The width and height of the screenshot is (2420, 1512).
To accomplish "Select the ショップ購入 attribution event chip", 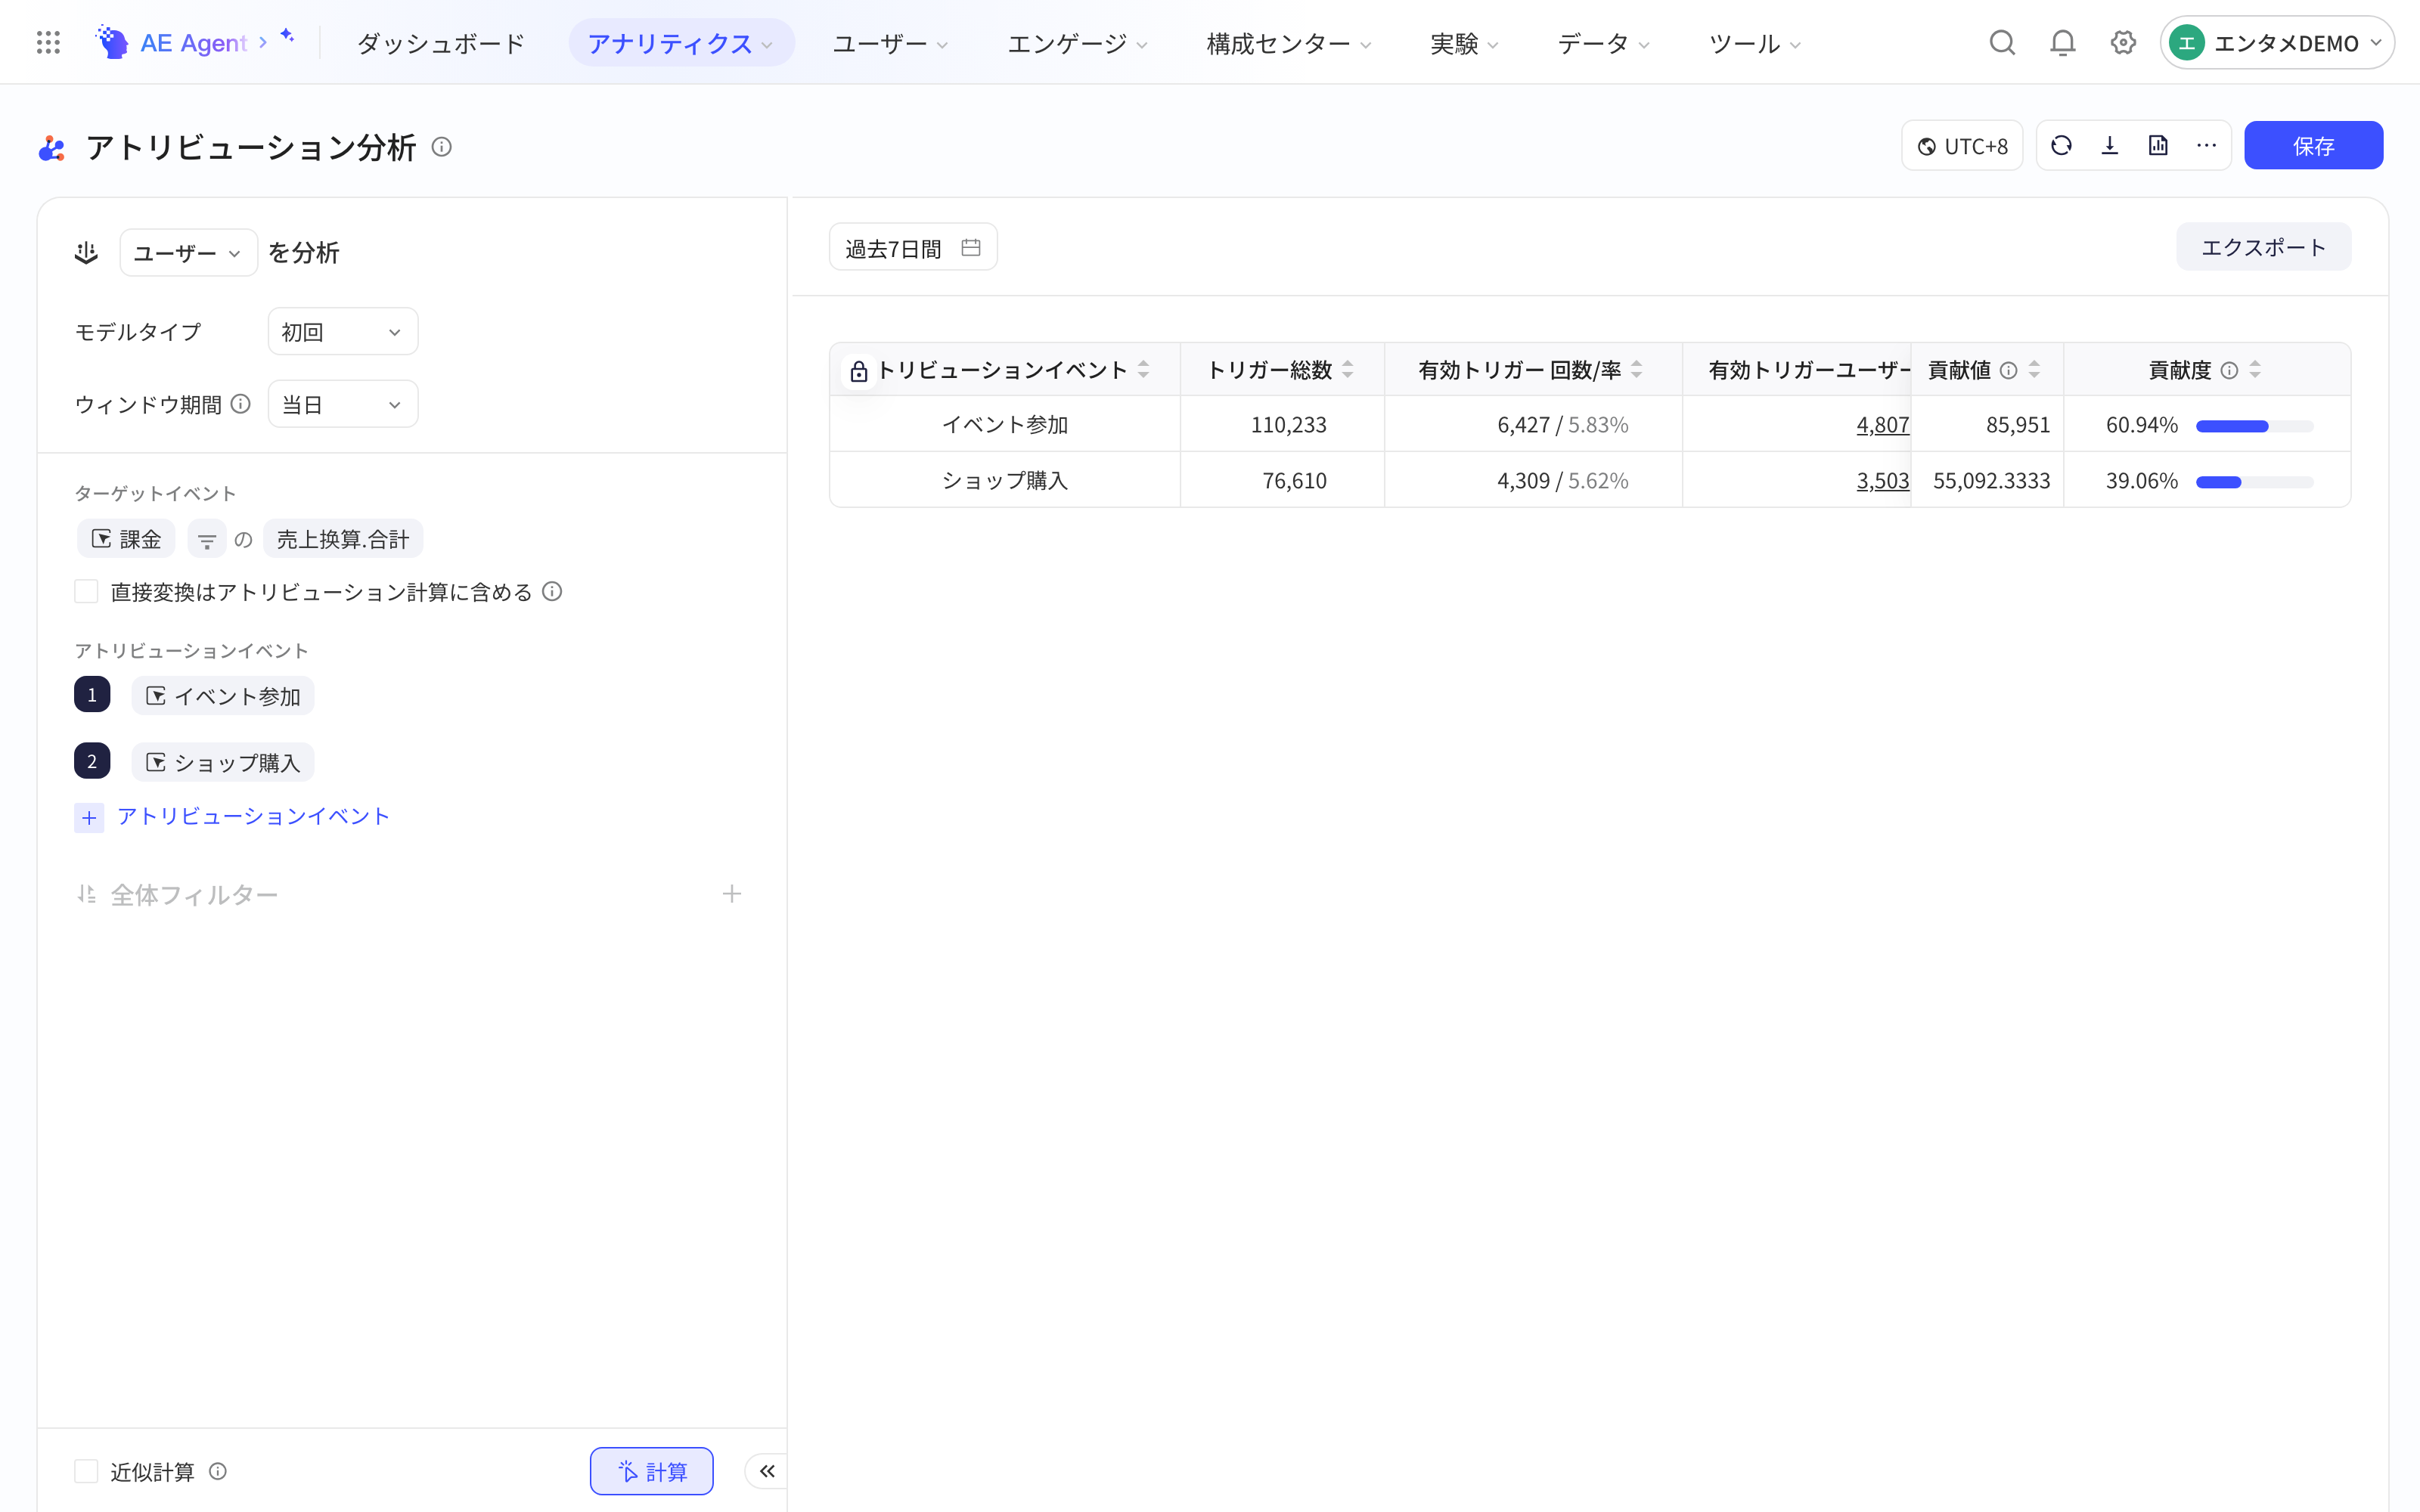I will (223, 763).
